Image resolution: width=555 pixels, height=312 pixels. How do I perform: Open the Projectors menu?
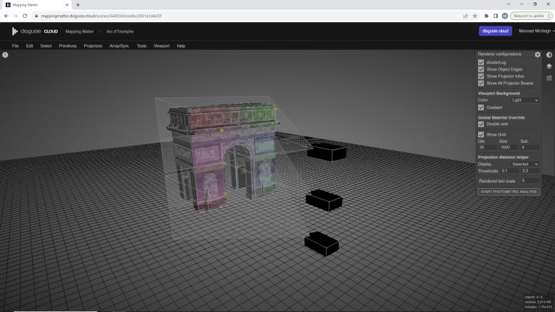pyautogui.click(x=92, y=46)
